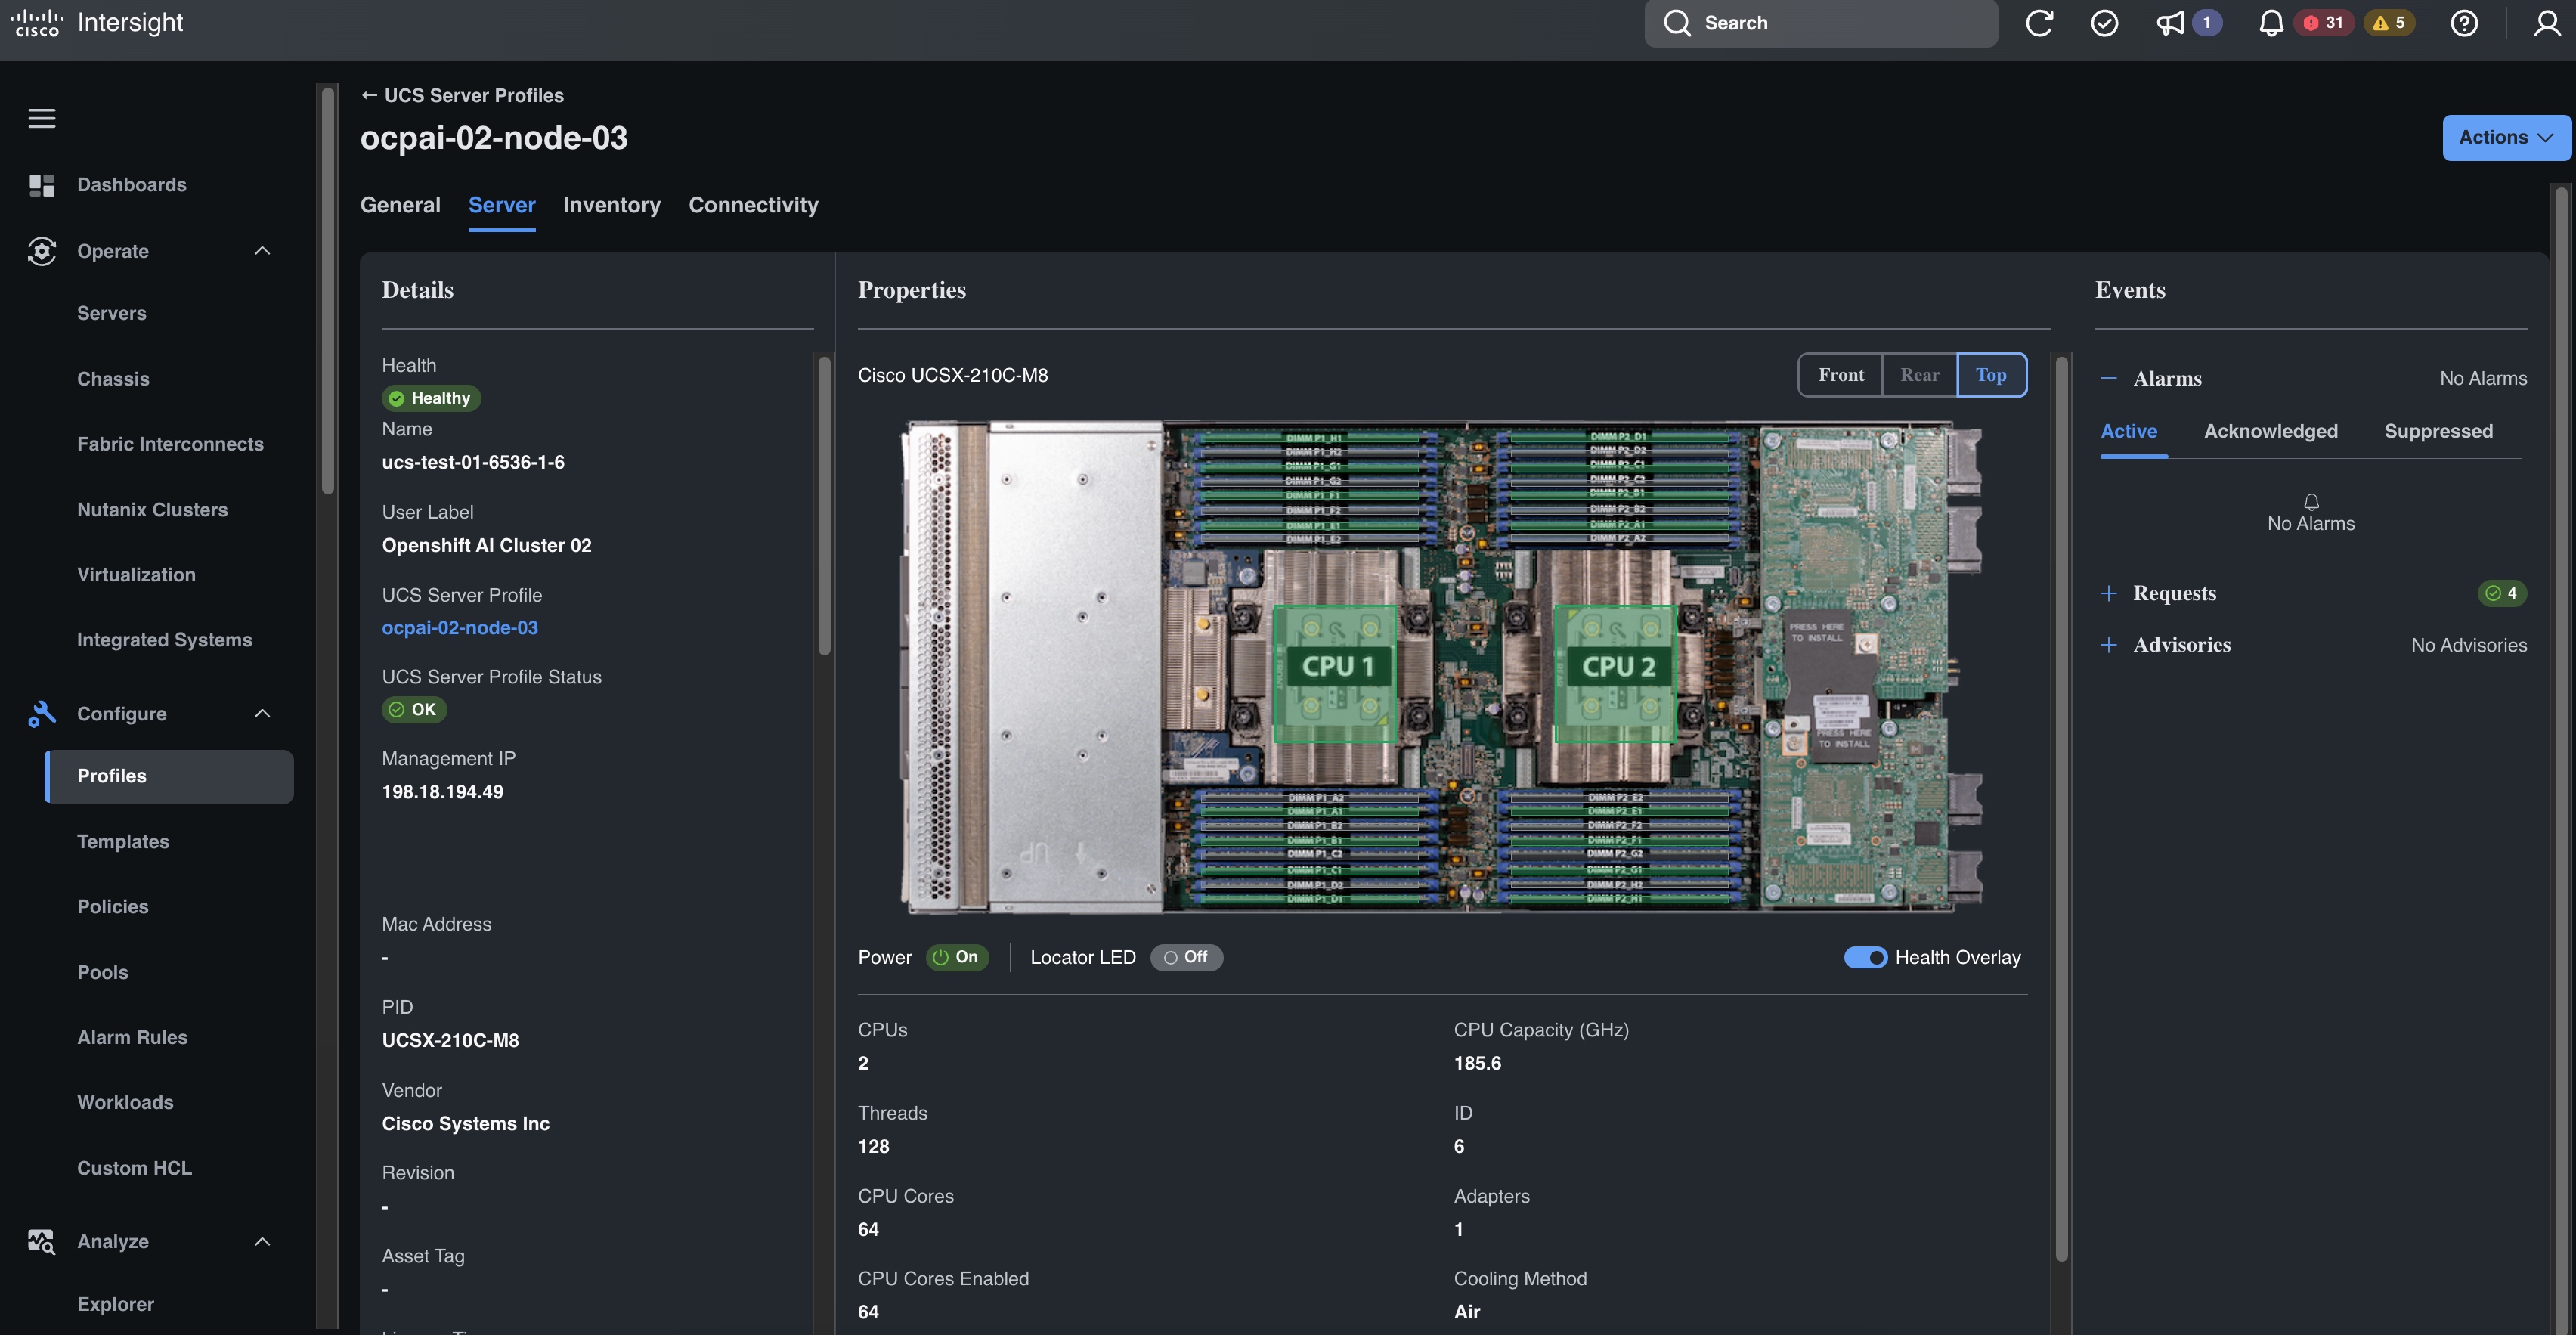Click the yellow warning alarms badge showing 5
The image size is (2576, 1335).
(2389, 23)
